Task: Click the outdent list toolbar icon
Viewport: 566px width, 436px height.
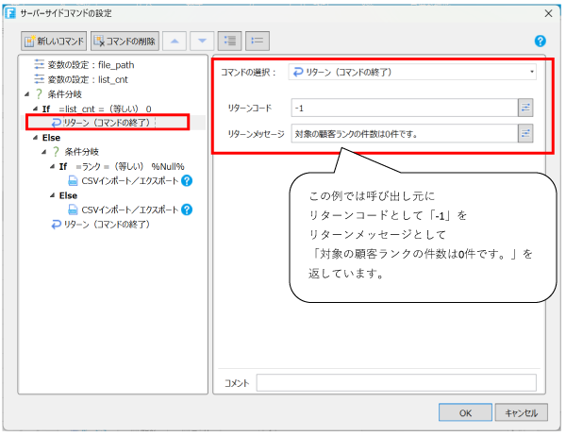Action: [x=258, y=41]
